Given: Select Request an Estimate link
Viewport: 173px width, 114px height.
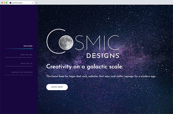Looking at the screenshot, I should 22,72.
